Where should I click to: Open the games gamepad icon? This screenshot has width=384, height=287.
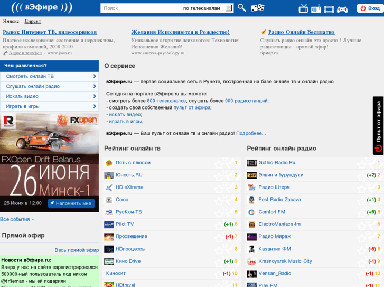click(342, 9)
